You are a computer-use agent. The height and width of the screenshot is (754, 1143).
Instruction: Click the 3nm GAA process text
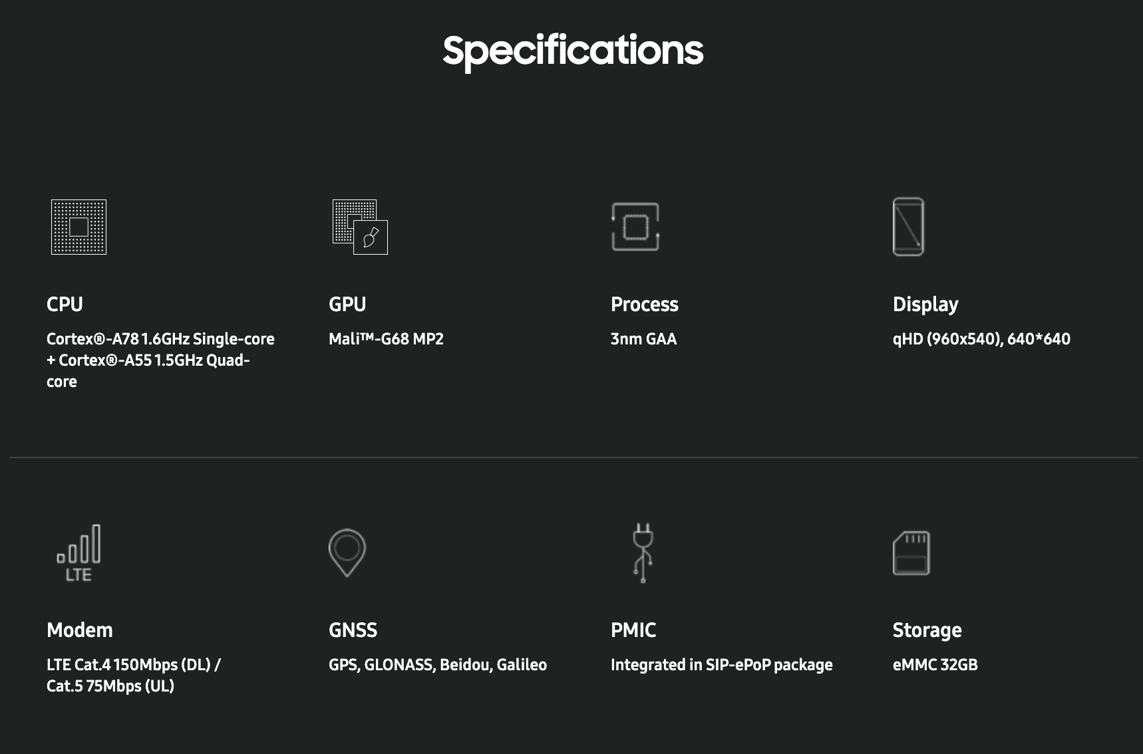coord(643,339)
